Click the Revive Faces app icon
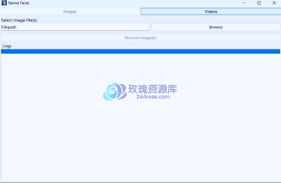This screenshot has height=183, width=281. (4, 3)
